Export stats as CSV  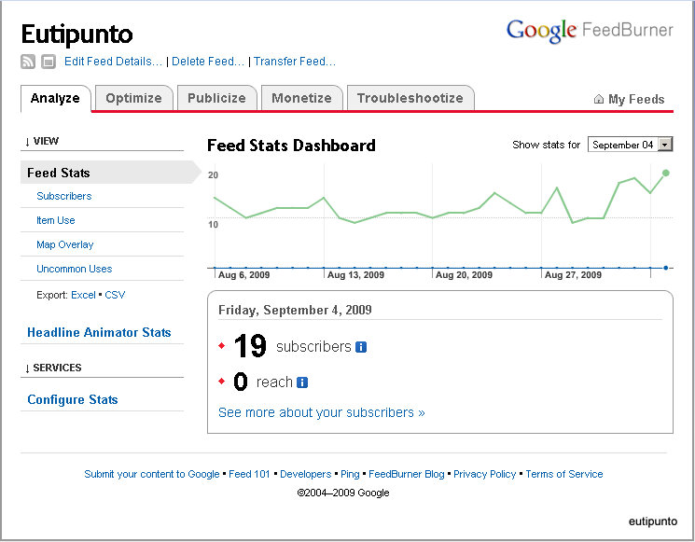click(115, 295)
